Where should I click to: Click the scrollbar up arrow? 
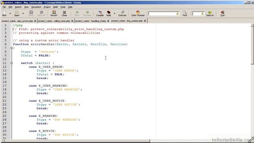tap(252, 25)
